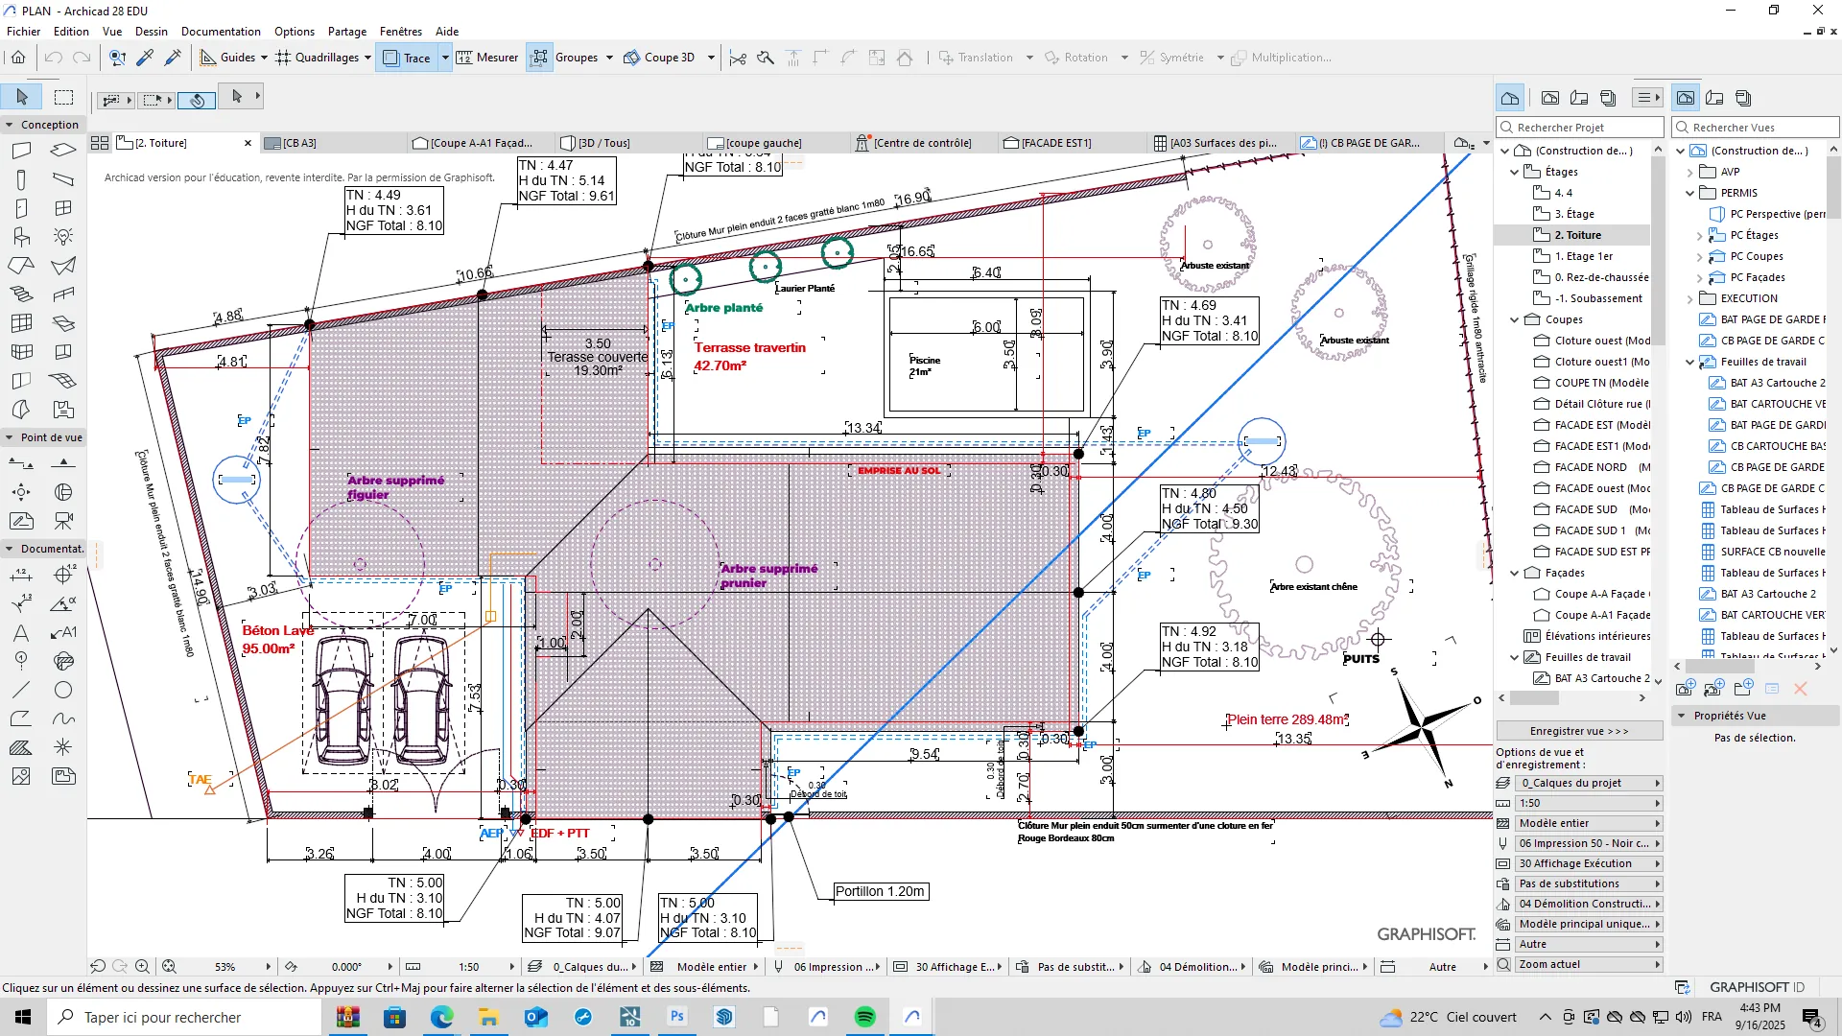
Task: Select the Object chair tool
Action: 21,237
